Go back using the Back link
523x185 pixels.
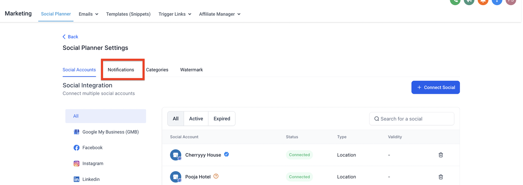click(70, 37)
